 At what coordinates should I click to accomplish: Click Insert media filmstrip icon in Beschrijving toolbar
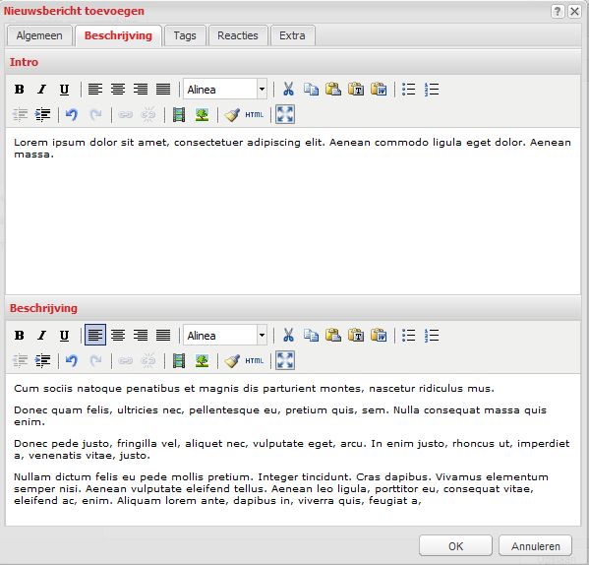179,361
